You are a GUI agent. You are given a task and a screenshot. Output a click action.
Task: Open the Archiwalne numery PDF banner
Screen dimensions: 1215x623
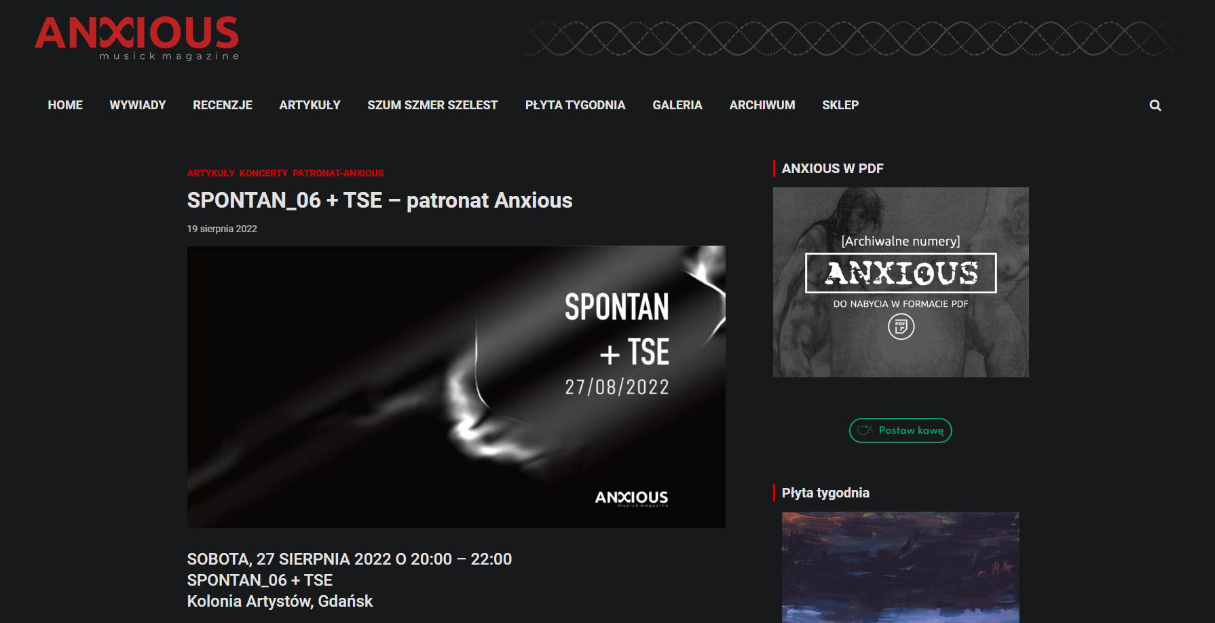[x=901, y=282]
